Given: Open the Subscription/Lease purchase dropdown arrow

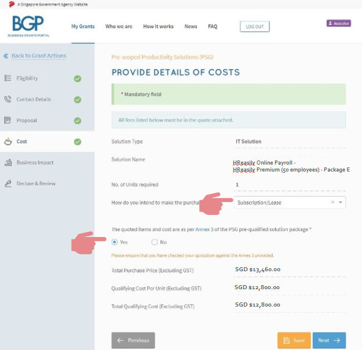Looking at the screenshot, I should click(x=341, y=202).
